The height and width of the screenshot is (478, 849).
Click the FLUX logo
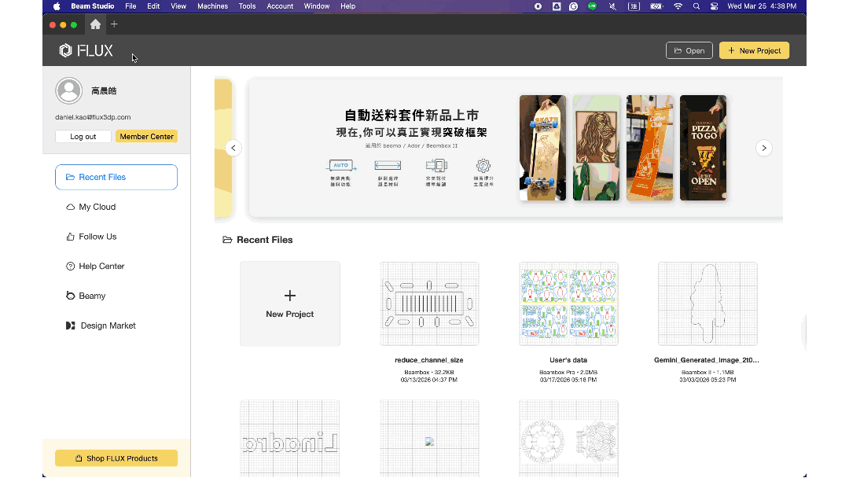pos(86,50)
